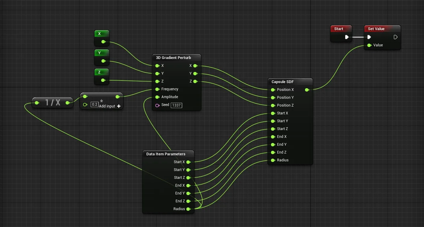The height and width of the screenshot is (227, 424).
Task: Select the Capsule SDF node title
Action: 282,82
